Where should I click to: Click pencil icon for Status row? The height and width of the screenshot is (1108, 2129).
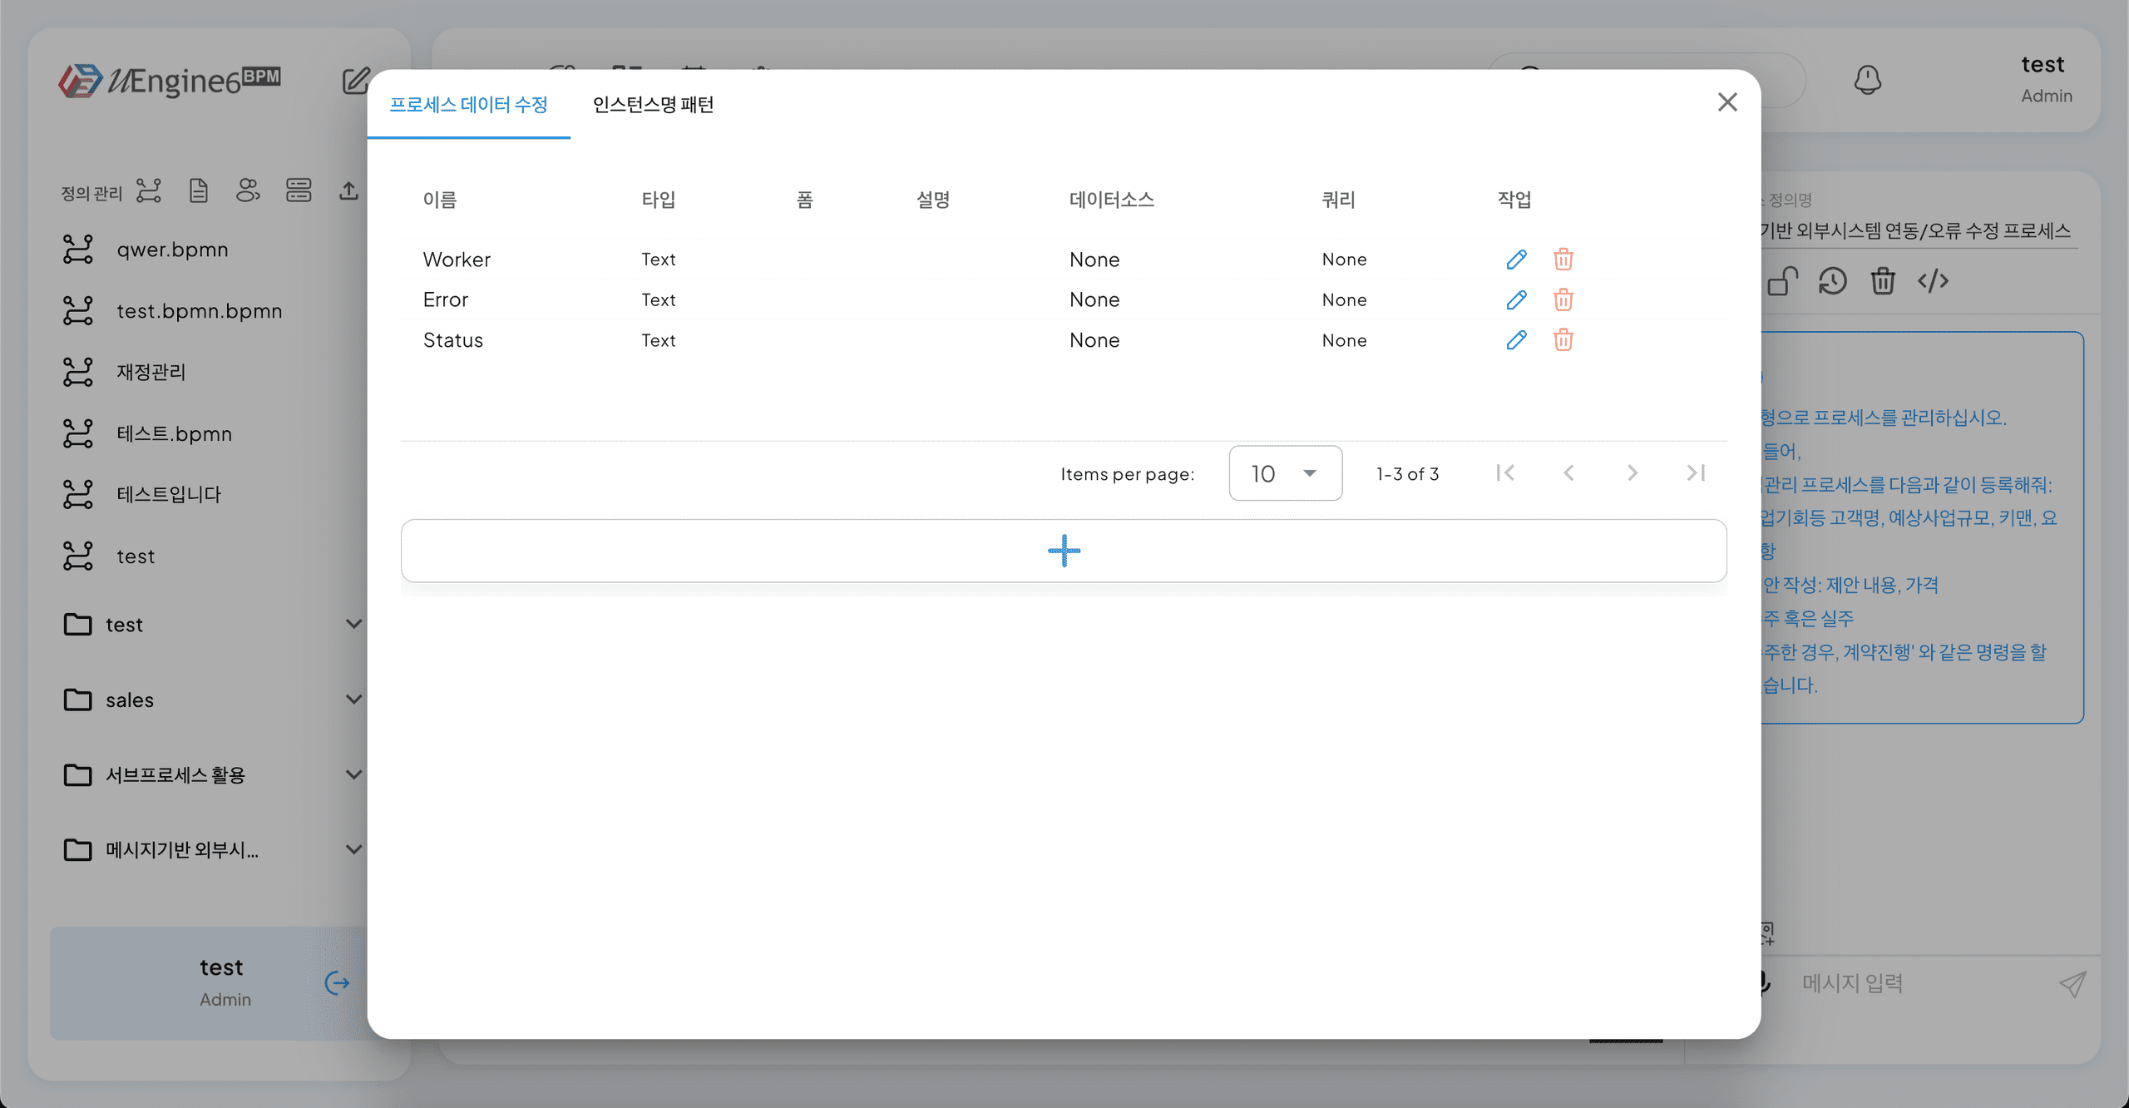click(x=1516, y=340)
